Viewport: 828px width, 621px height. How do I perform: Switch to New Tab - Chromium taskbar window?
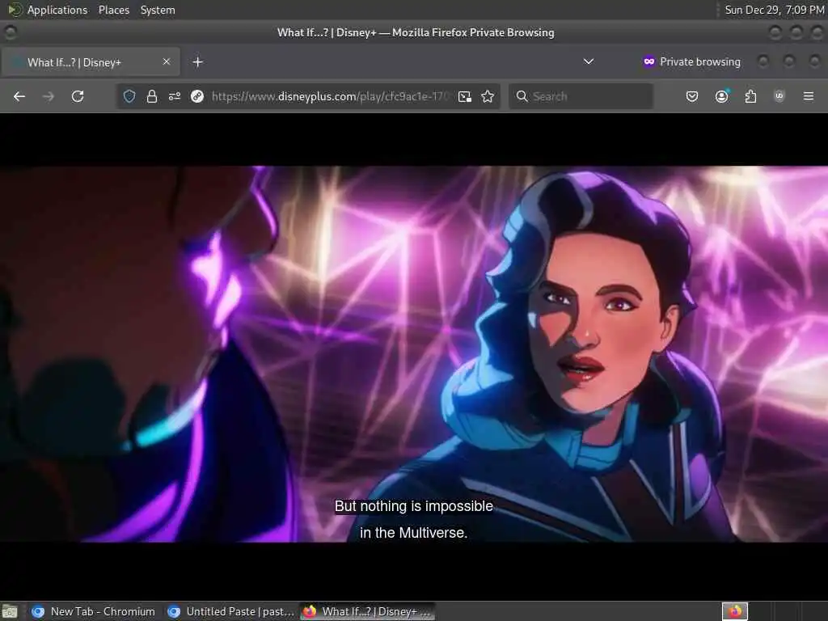coord(93,611)
